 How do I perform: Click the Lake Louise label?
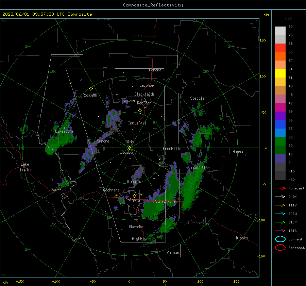click(26, 167)
